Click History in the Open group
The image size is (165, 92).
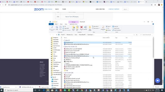pos(108,30)
